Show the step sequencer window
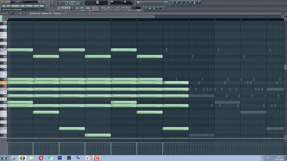The height and width of the screenshot is (161, 287). pyautogui.click(x=150, y=8)
